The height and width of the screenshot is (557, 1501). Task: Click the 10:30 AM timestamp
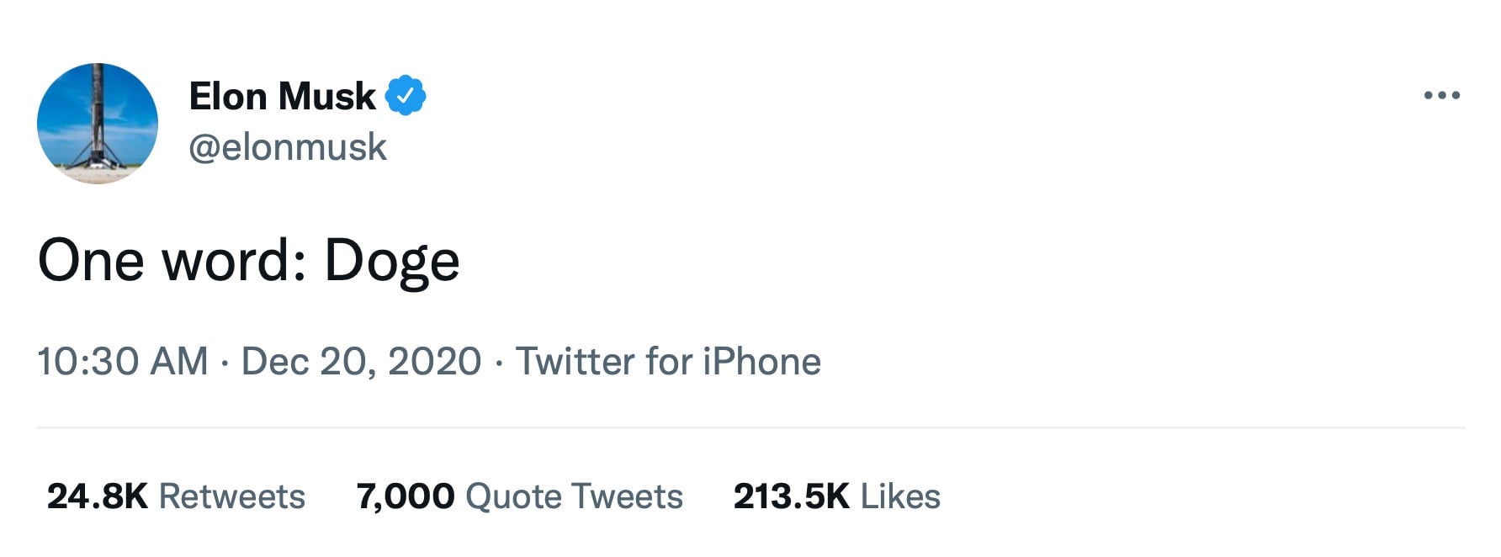tap(123, 362)
